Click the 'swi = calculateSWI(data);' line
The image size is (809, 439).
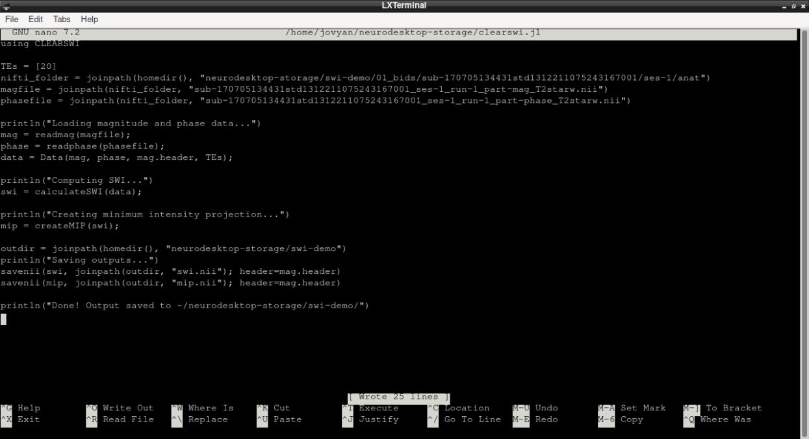coord(71,192)
